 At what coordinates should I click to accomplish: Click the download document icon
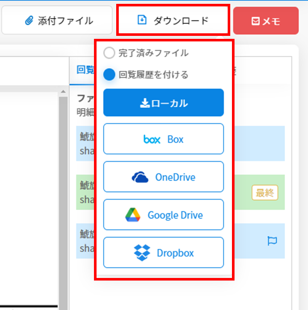(x=142, y=20)
